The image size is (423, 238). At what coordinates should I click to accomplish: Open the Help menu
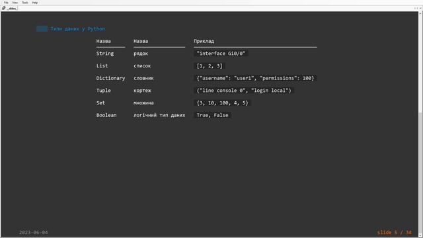click(35, 3)
